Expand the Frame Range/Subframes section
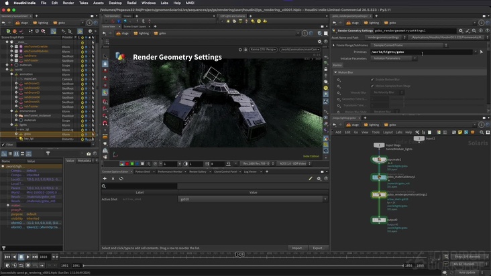The image size is (491, 276). [x=334, y=46]
